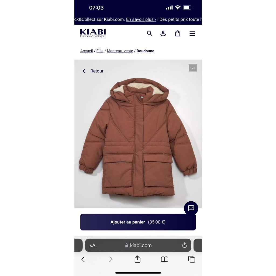This screenshot has width=276, height=276.
Task: Tap the Safari share icon
Action: [137, 259]
